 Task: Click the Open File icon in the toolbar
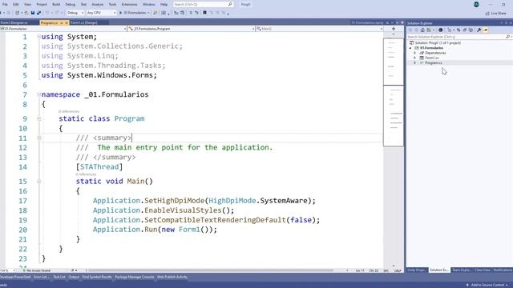point(26,13)
